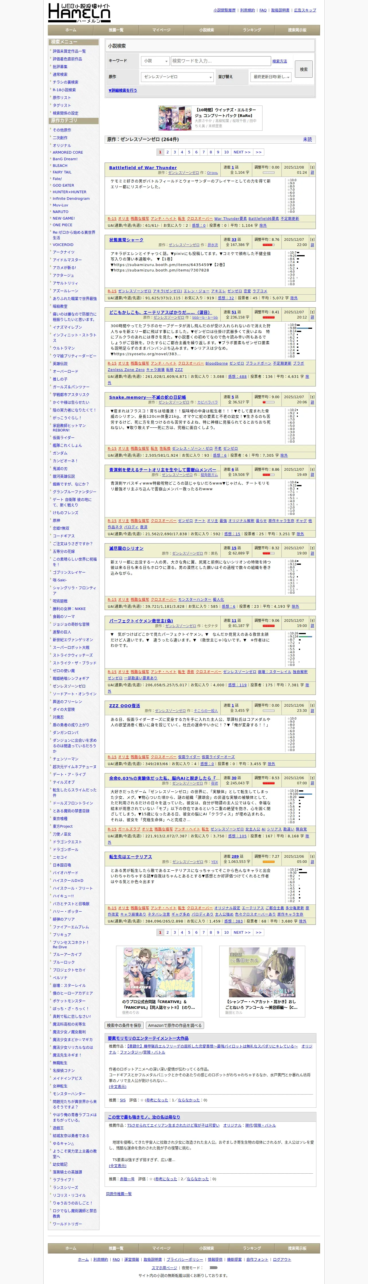Click author 蒜水波 link
Viewport: 368px width, 1284px height.
(212, 245)
